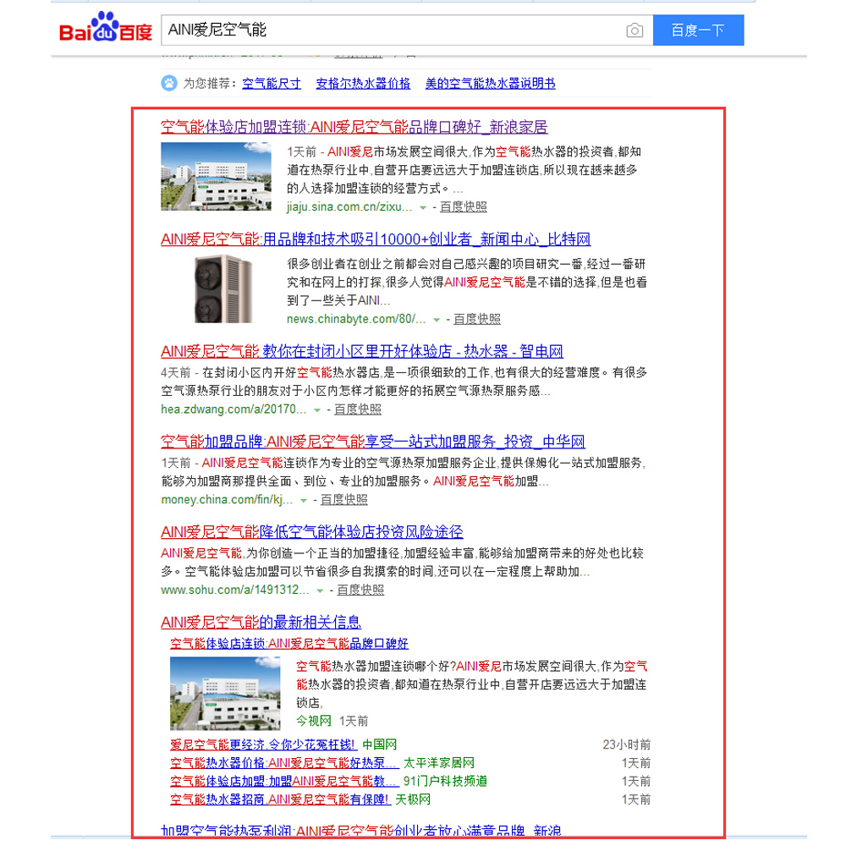This screenshot has height=846, width=846.
Task: Expand dropdown arrow next to money.china.com
Action: pos(304,500)
